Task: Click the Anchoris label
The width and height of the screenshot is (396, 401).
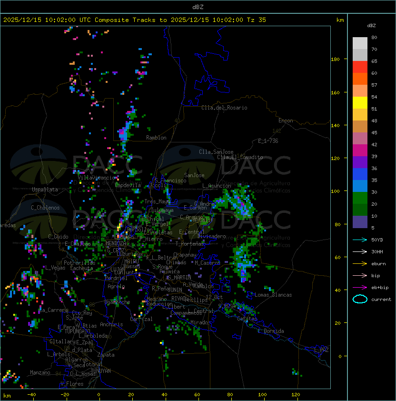Action: coord(111,324)
